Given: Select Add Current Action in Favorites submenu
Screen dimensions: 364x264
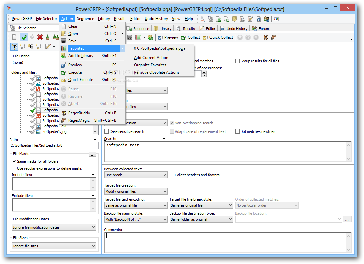Looking at the screenshot, I should pos(160,58).
